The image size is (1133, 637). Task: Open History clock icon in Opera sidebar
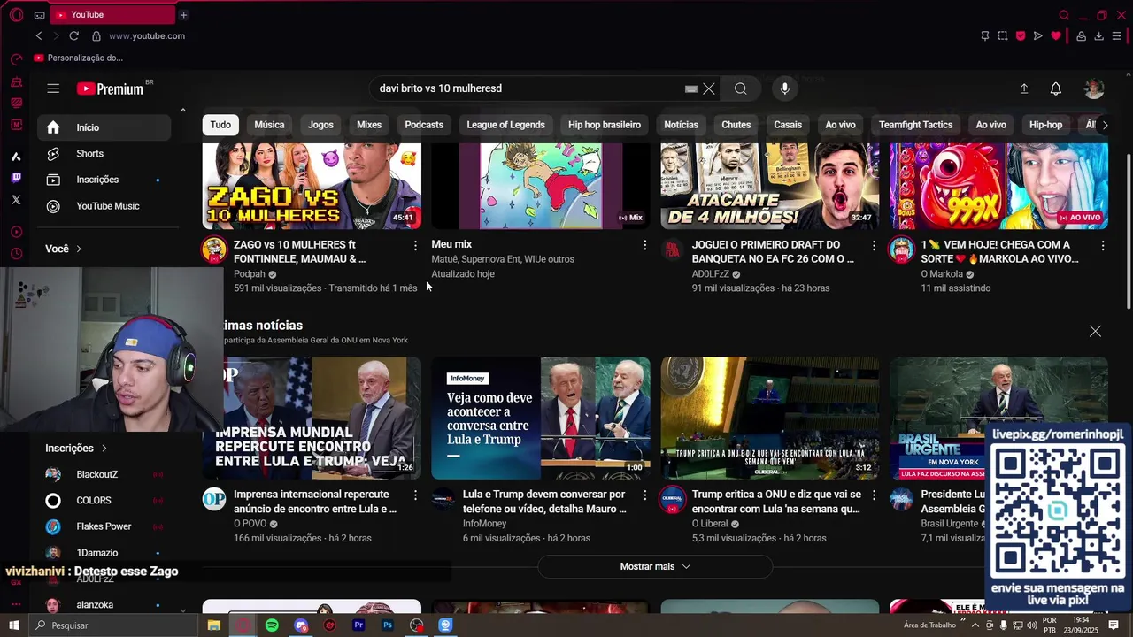tap(16, 254)
